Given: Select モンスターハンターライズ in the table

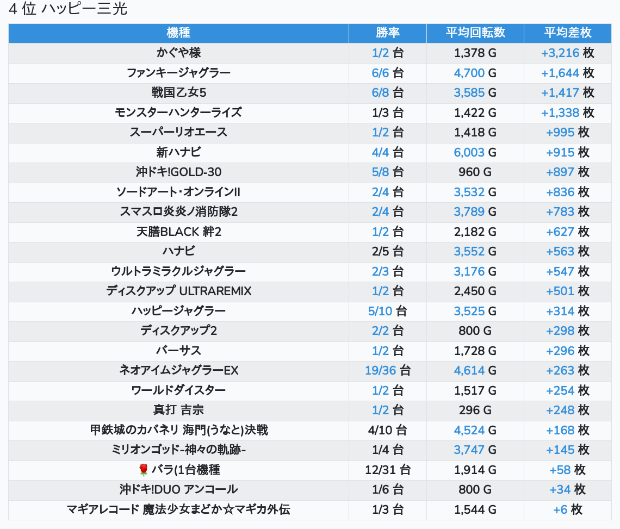Looking at the screenshot, I should pos(178,113).
